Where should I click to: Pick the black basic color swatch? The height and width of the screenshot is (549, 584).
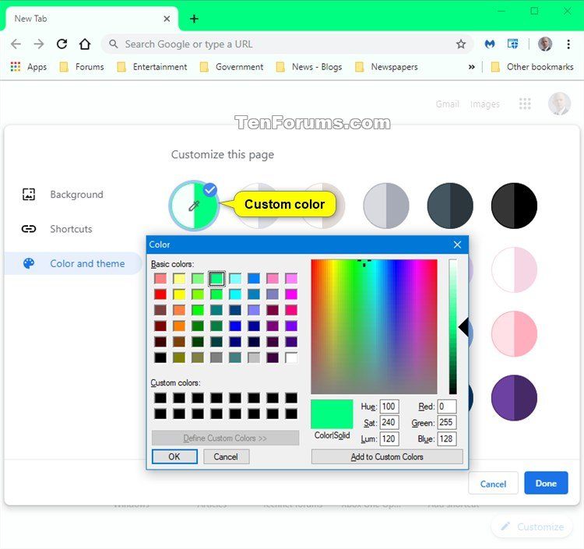(x=160, y=357)
